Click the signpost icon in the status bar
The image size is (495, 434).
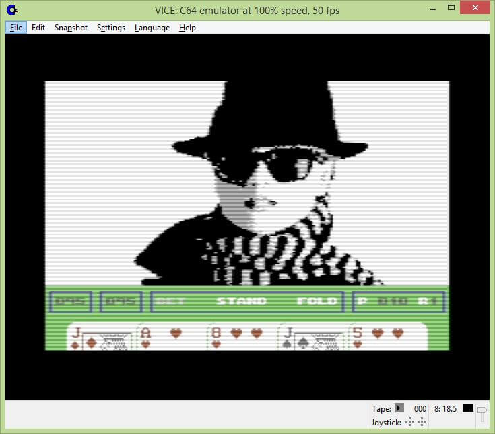[x=482, y=414]
